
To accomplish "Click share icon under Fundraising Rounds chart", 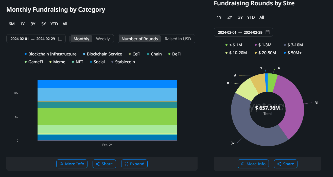I will [279, 164].
